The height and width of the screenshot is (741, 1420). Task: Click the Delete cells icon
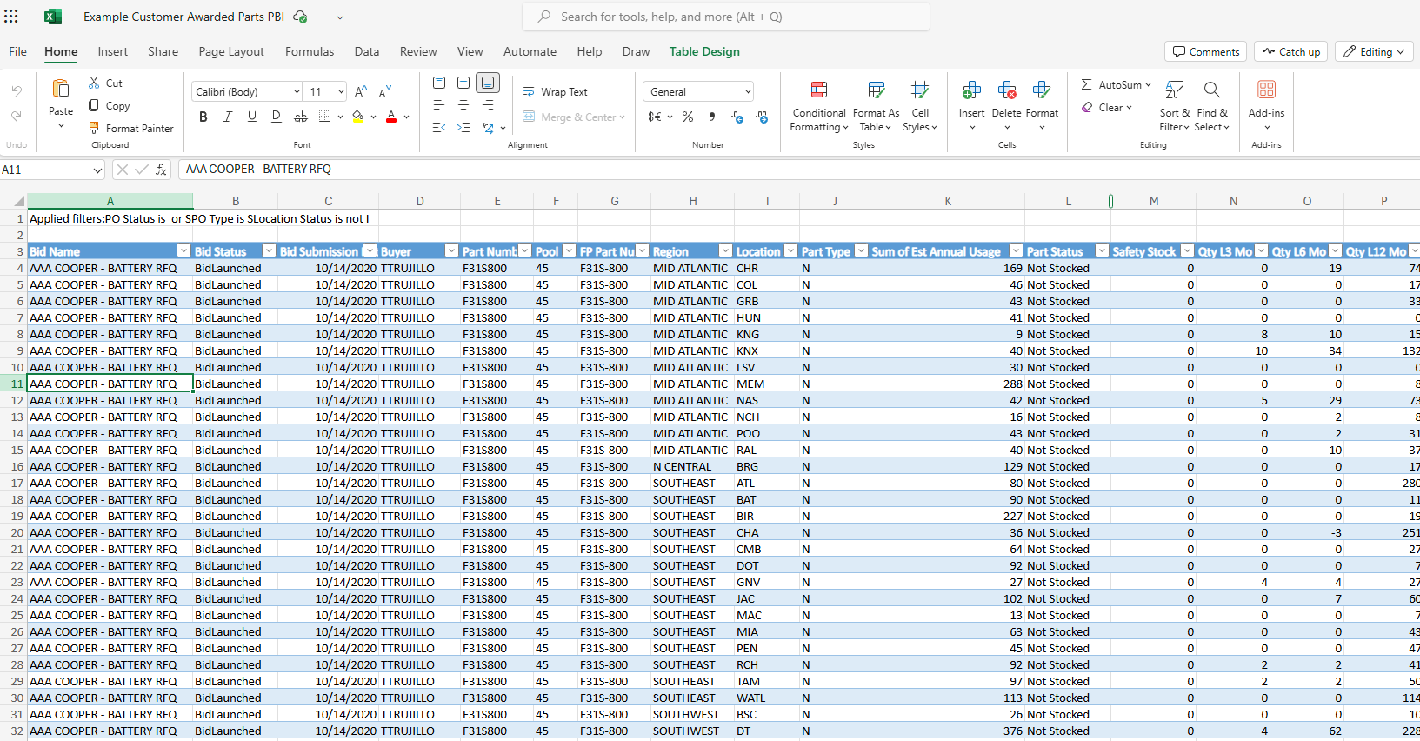click(1007, 90)
